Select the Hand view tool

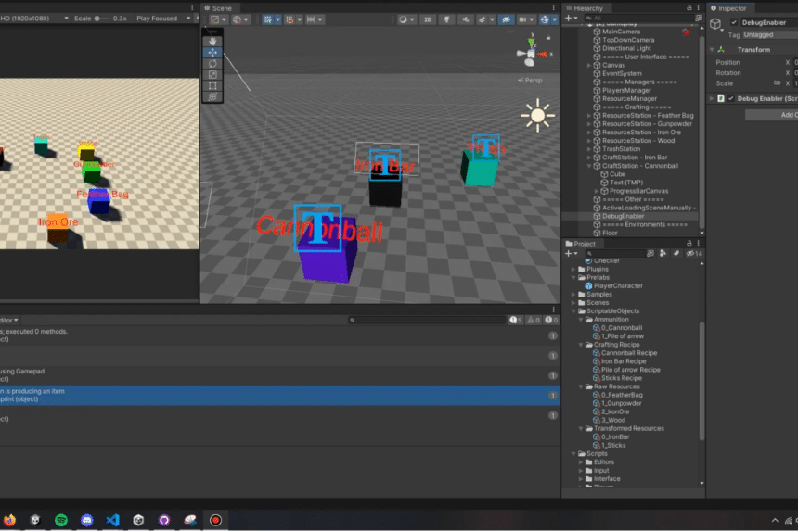coord(212,41)
